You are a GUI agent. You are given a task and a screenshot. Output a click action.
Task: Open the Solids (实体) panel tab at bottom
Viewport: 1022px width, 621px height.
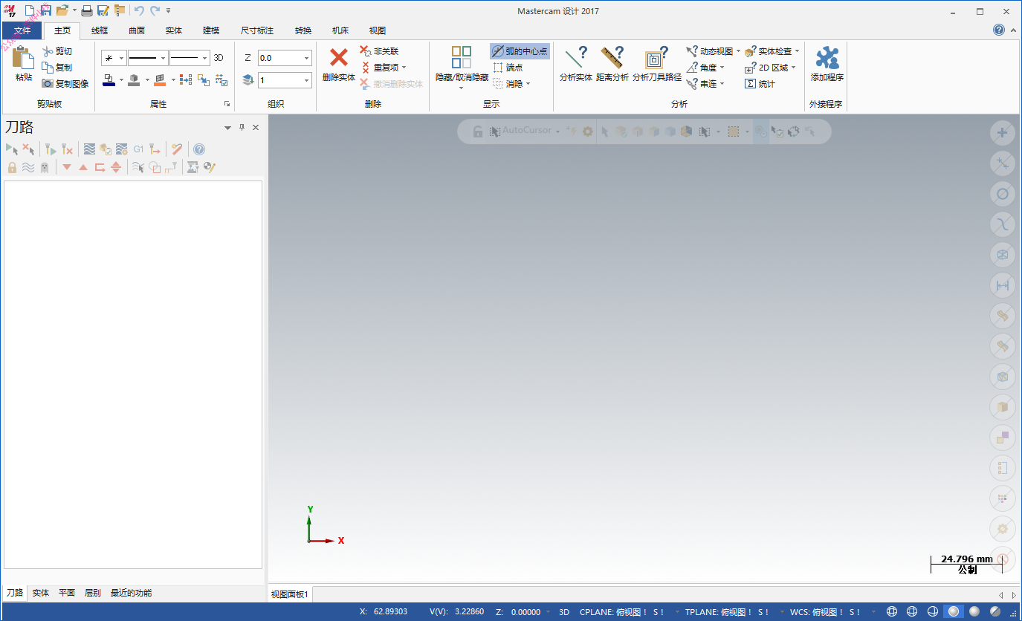[41, 593]
